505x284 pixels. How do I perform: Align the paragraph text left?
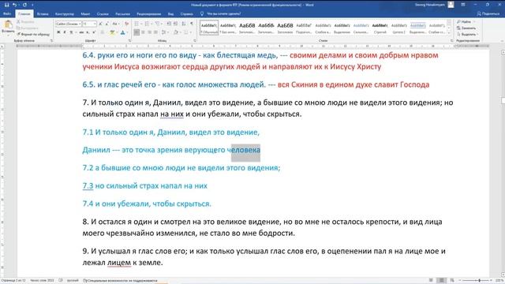(137, 32)
